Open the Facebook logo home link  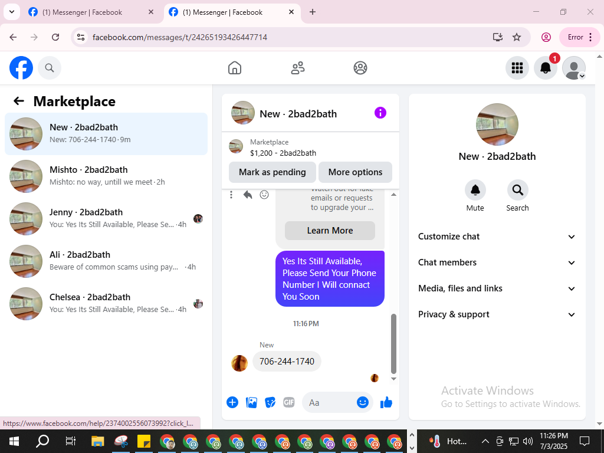tap(21, 68)
